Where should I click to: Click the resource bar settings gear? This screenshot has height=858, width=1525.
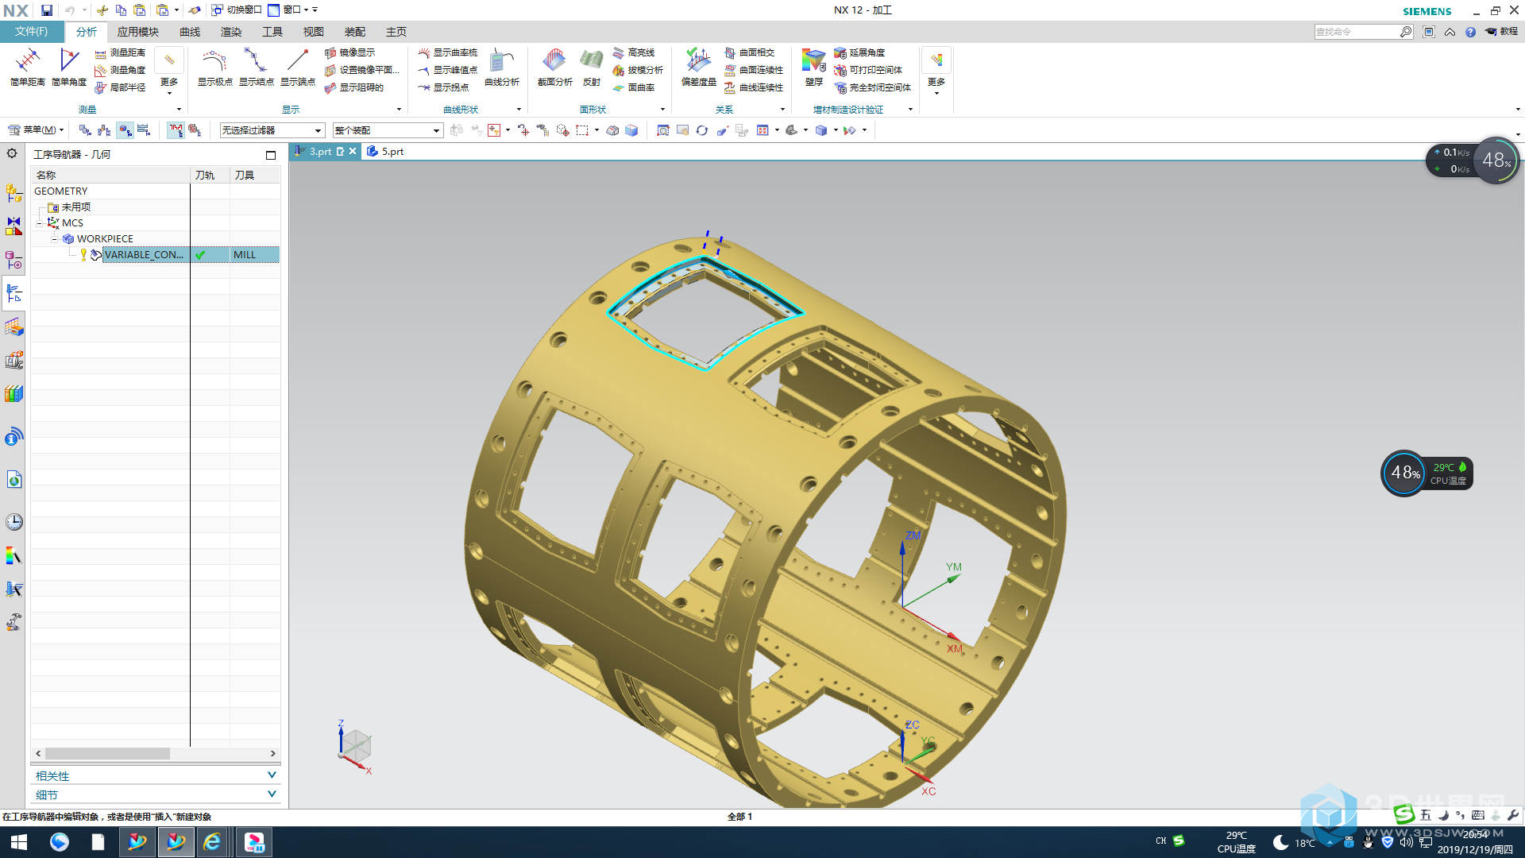[x=12, y=153]
